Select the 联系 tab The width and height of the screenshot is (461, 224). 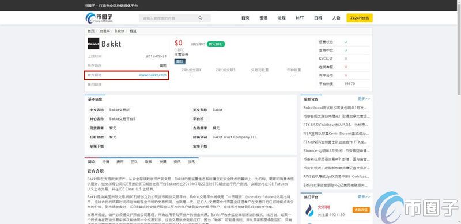[x=149, y=162]
